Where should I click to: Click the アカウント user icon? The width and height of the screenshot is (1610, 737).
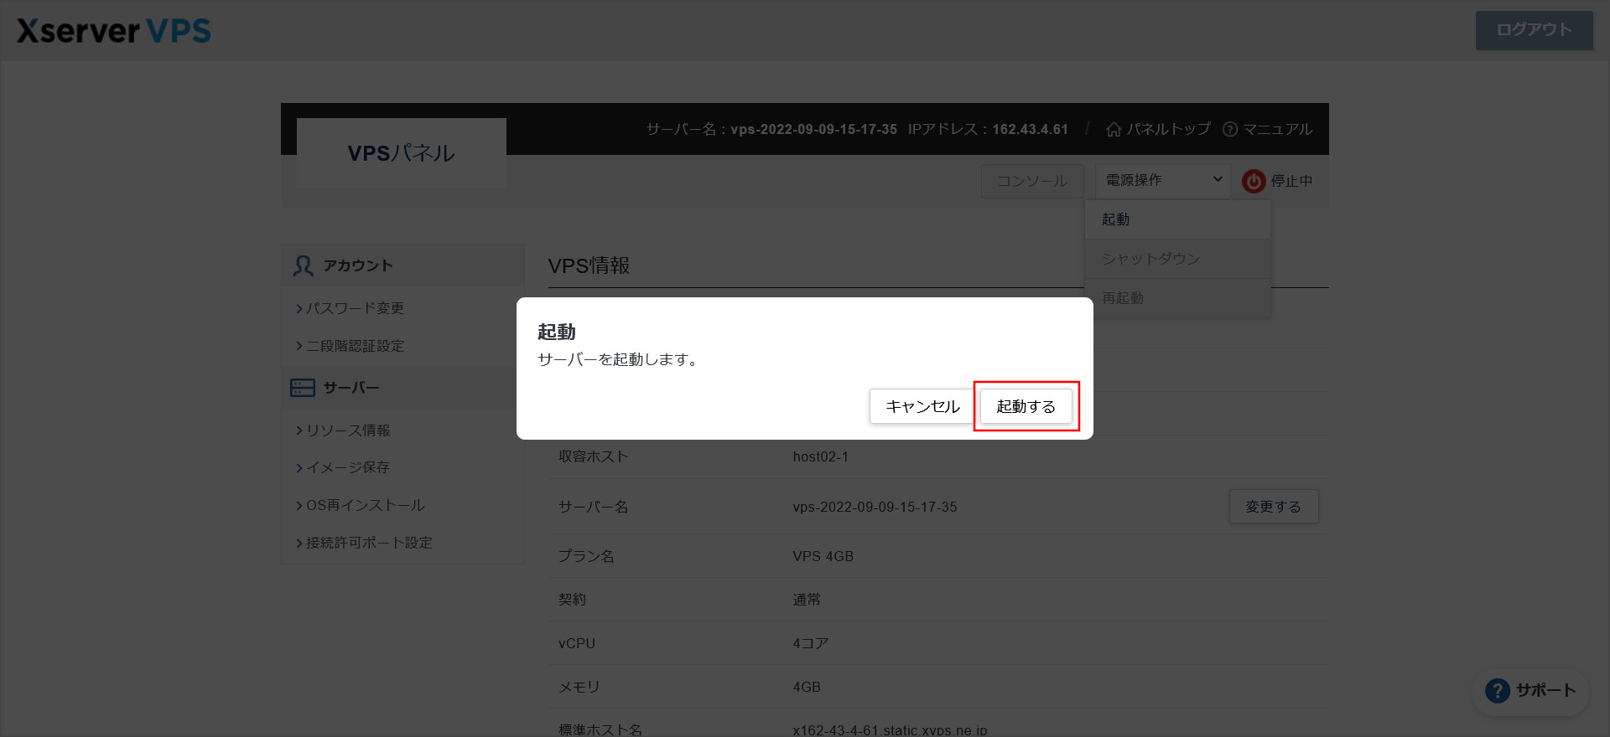(303, 265)
